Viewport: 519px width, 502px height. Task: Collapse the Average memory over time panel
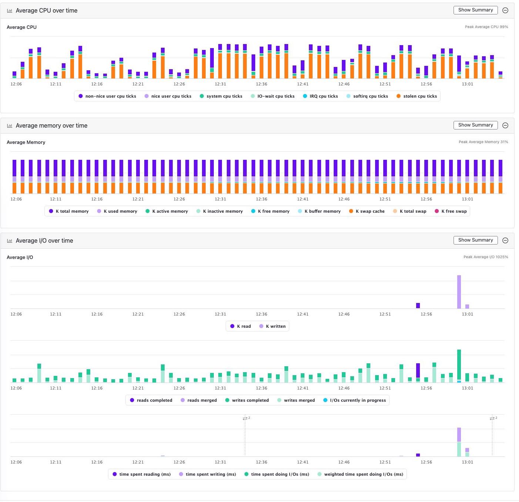pyautogui.click(x=506, y=125)
